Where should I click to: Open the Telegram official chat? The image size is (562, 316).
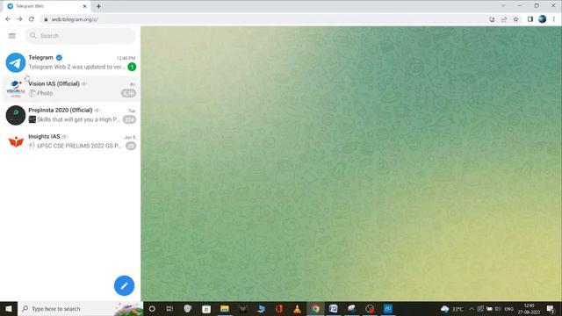click(70, 62)
